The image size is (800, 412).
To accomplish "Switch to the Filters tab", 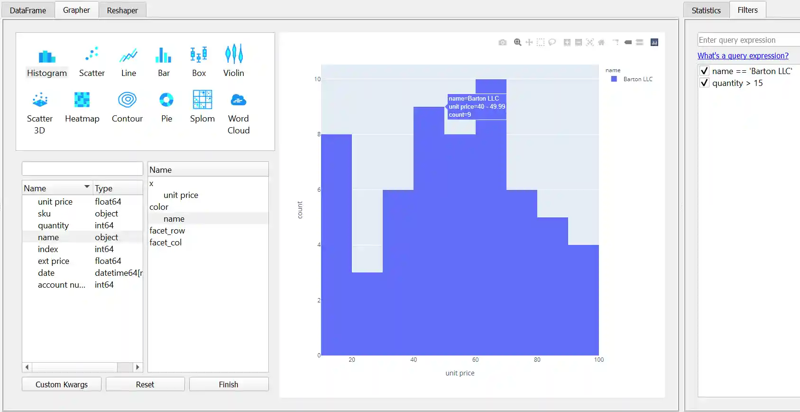I will click(748, 10).
